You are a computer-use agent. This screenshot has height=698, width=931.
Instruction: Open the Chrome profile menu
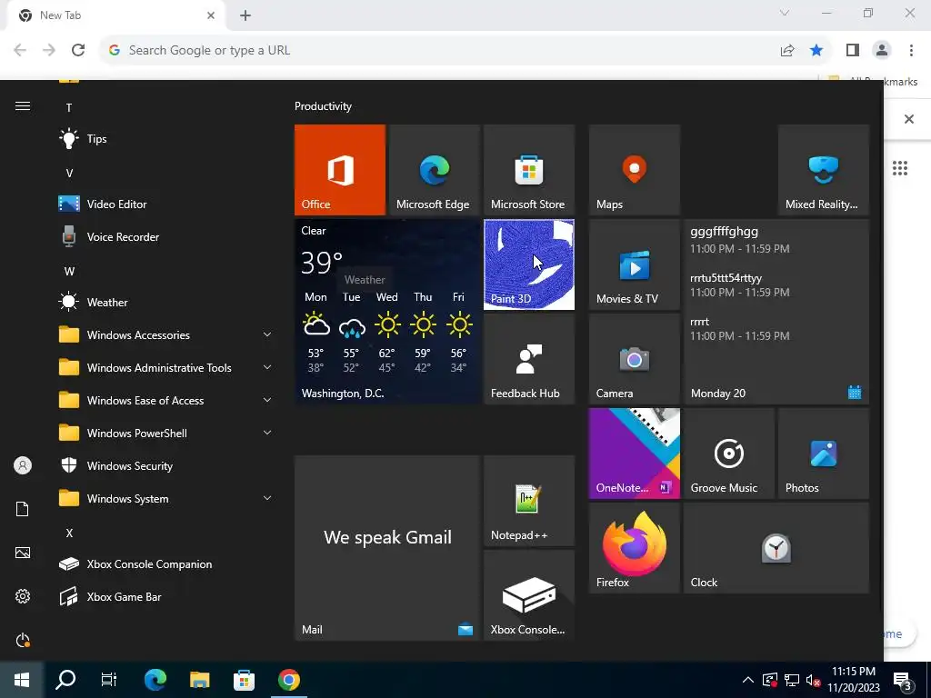pyautogui.click(x=882, y=51)
